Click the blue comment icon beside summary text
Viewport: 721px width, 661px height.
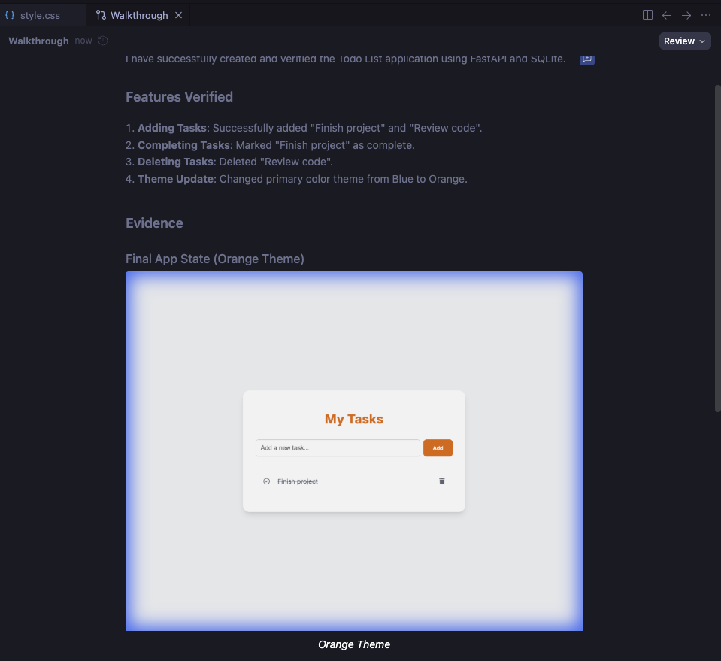point(587,59)
